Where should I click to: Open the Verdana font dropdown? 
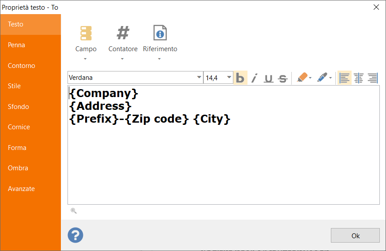[x=199, y=78]
